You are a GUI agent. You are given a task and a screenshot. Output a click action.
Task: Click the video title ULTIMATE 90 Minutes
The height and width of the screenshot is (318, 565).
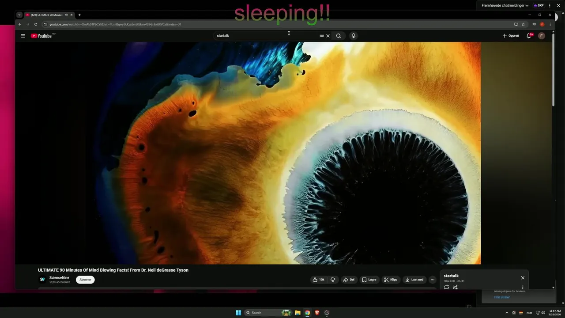[113, 270]
